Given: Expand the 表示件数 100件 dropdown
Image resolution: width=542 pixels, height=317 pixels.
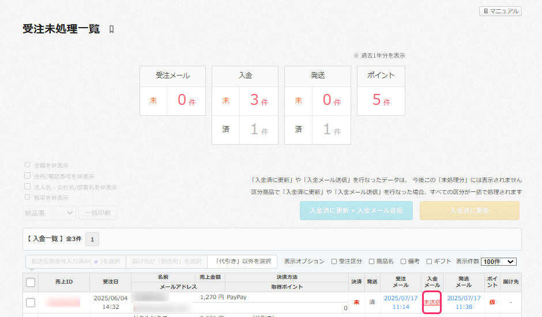Looking at the screenshot, I should point(499,262).
